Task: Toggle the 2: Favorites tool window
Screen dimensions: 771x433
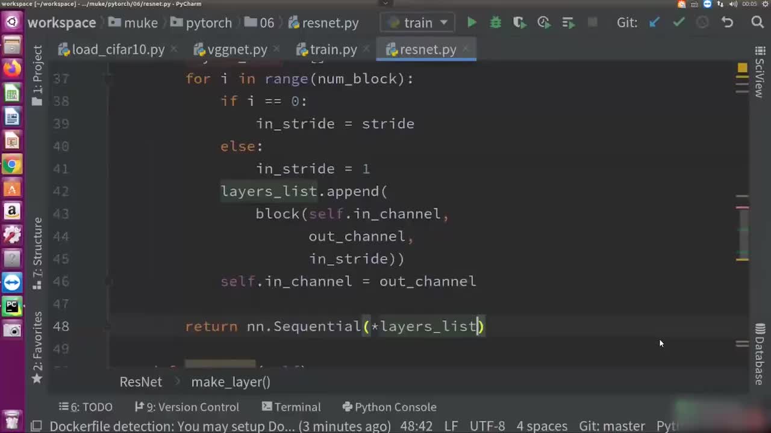Action: pyautogui.click(x=37, y=347)
